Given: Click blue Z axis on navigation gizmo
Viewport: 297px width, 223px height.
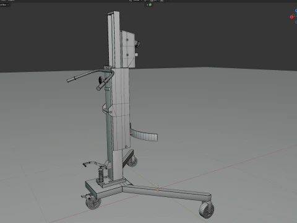Looking at the screenshot, I should 296,11.
